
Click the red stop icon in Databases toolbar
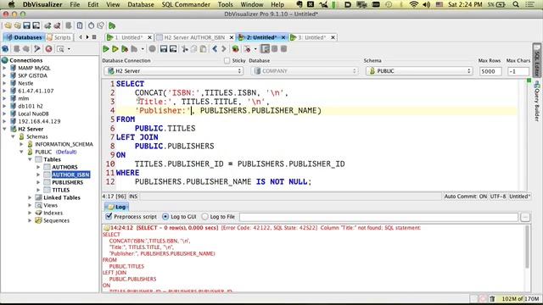click(x=49, y=49)
